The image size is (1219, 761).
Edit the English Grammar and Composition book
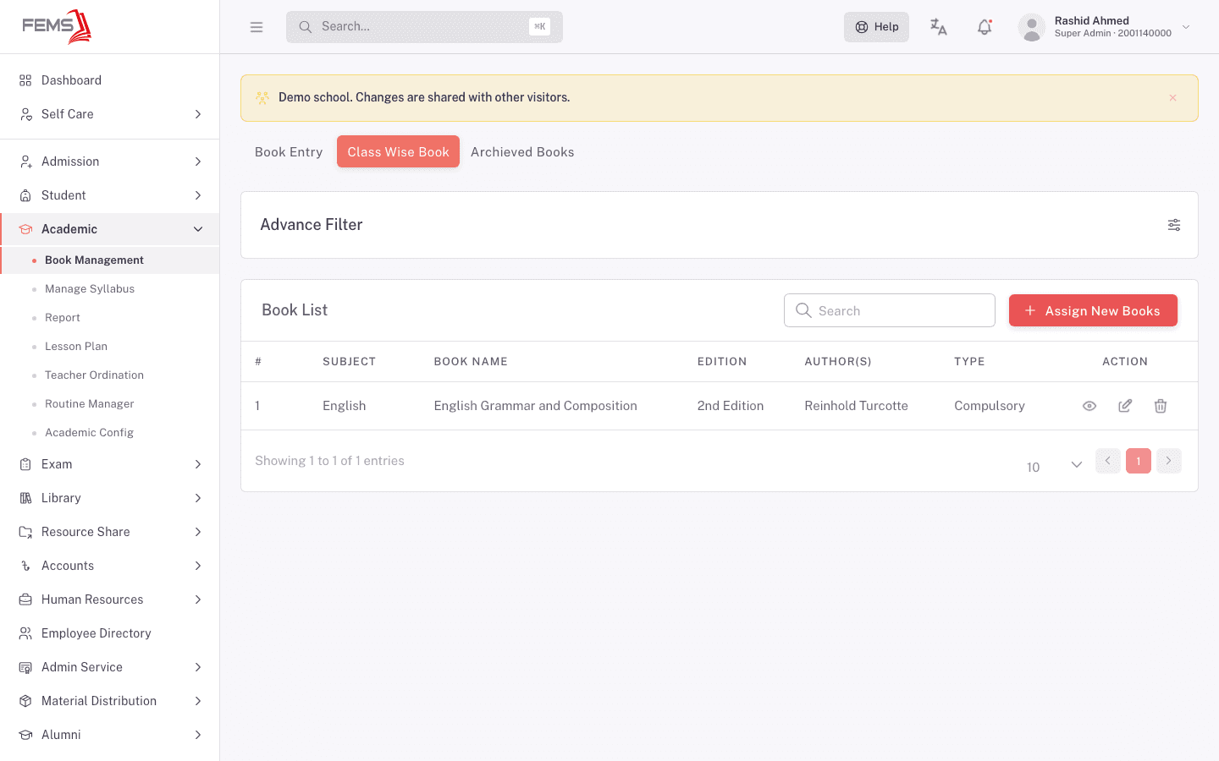pos(1125,406)
